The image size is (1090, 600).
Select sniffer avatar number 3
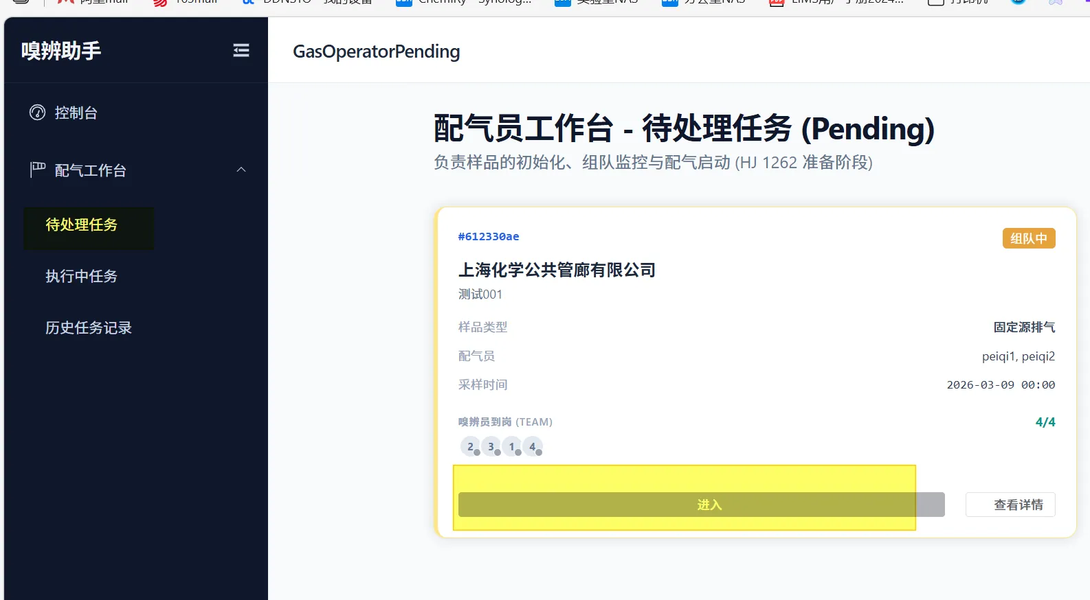[491, 446]
